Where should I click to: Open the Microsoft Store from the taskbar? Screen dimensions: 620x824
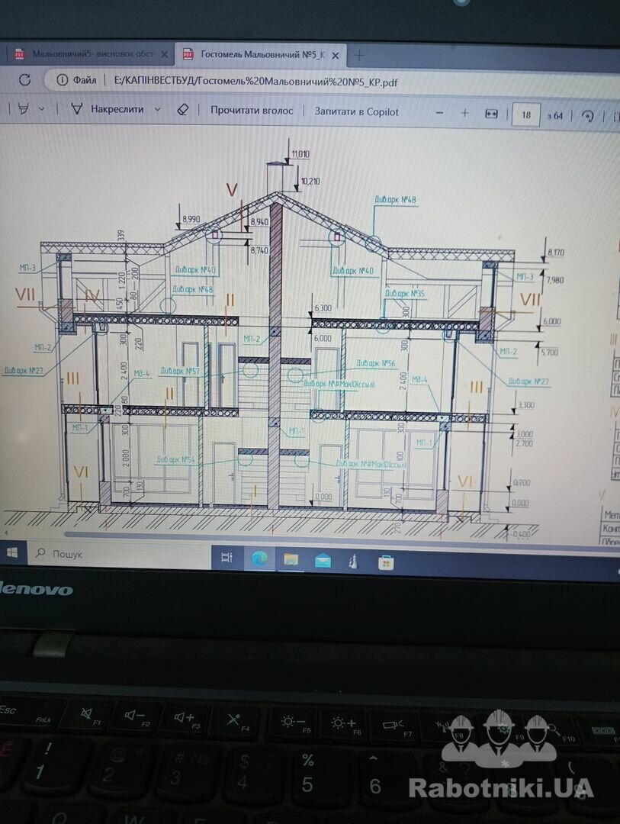tap(386, 563)
